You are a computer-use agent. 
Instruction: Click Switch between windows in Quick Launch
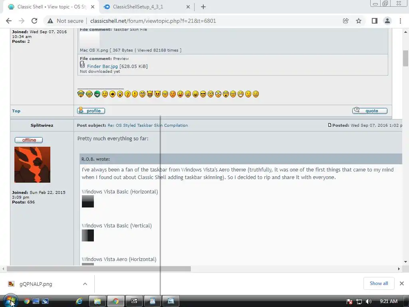(45, 301)
